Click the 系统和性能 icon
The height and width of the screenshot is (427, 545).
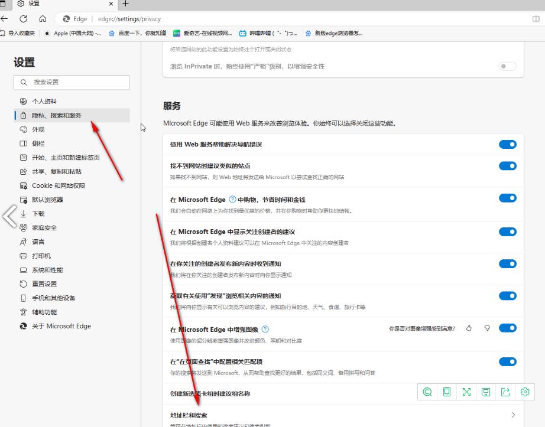tap(23, 270)
